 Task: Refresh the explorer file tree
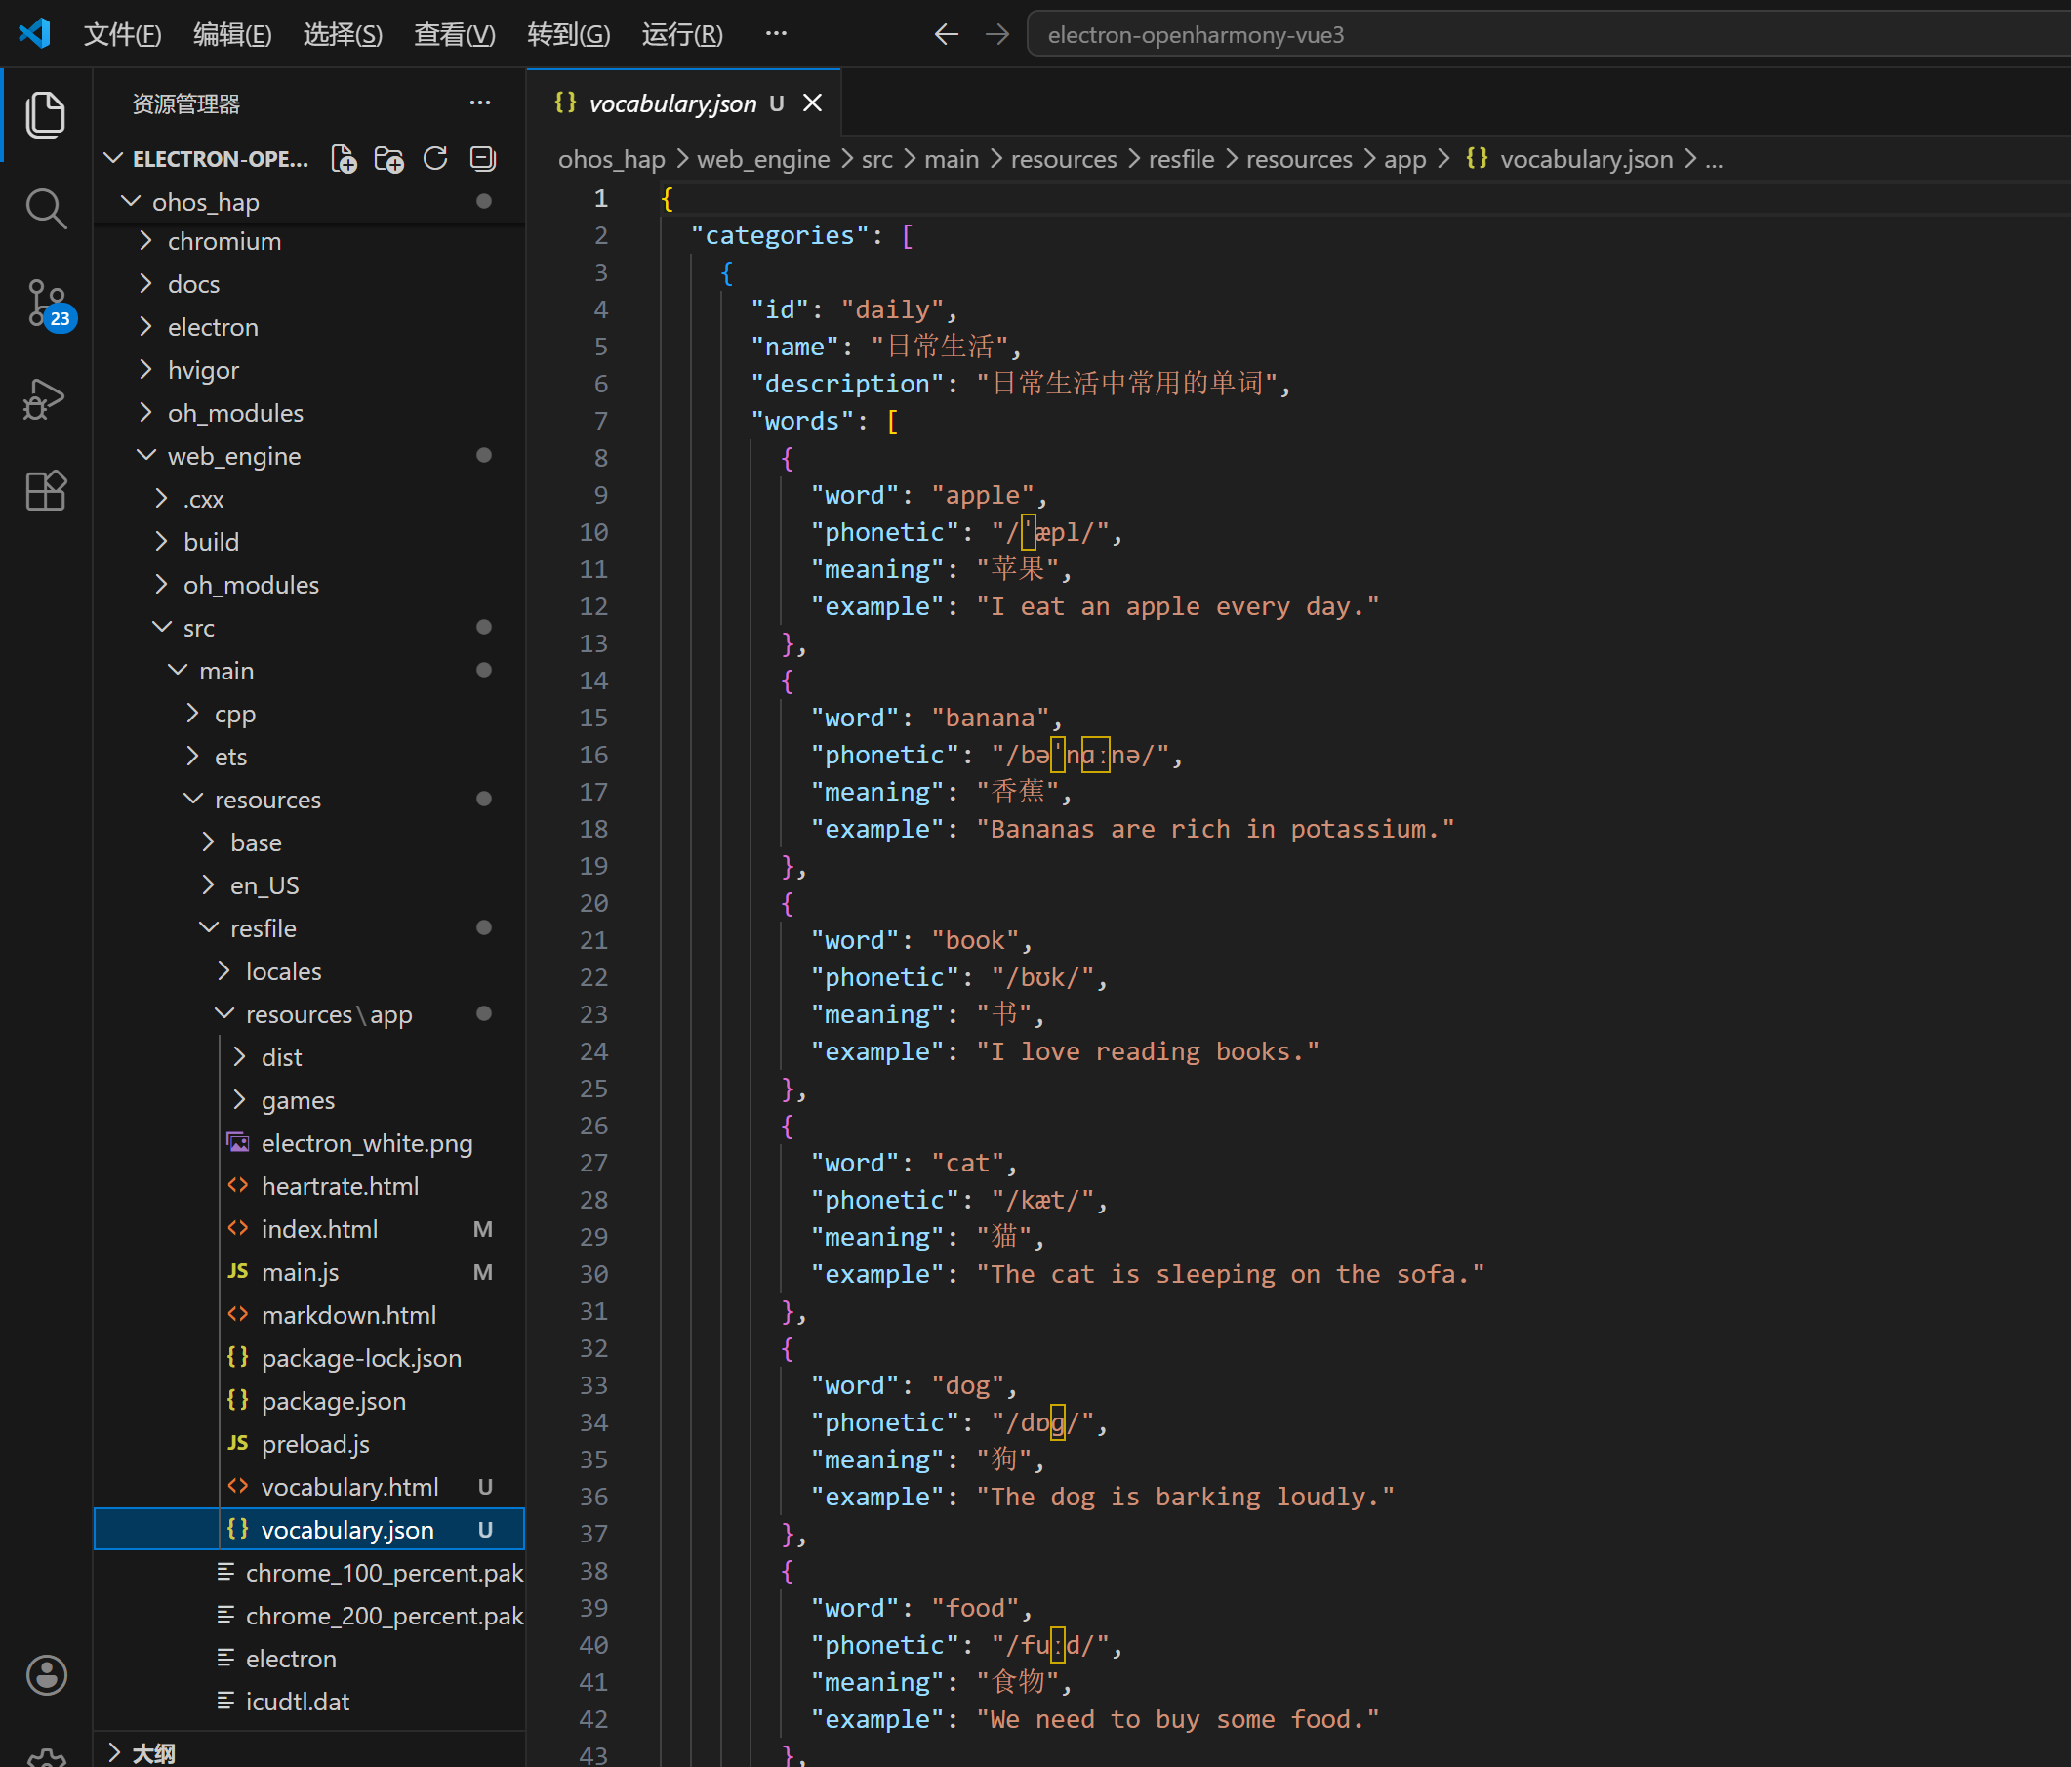pyautogui.click(x=434, y=159)
